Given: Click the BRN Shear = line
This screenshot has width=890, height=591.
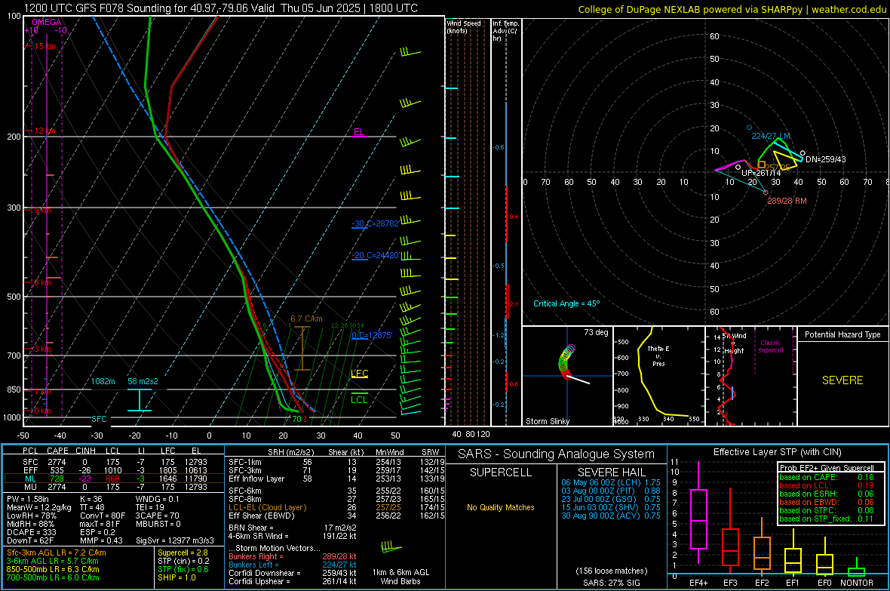Looking at the screenshot, I should pyautogui.click(x=293, y=528).
